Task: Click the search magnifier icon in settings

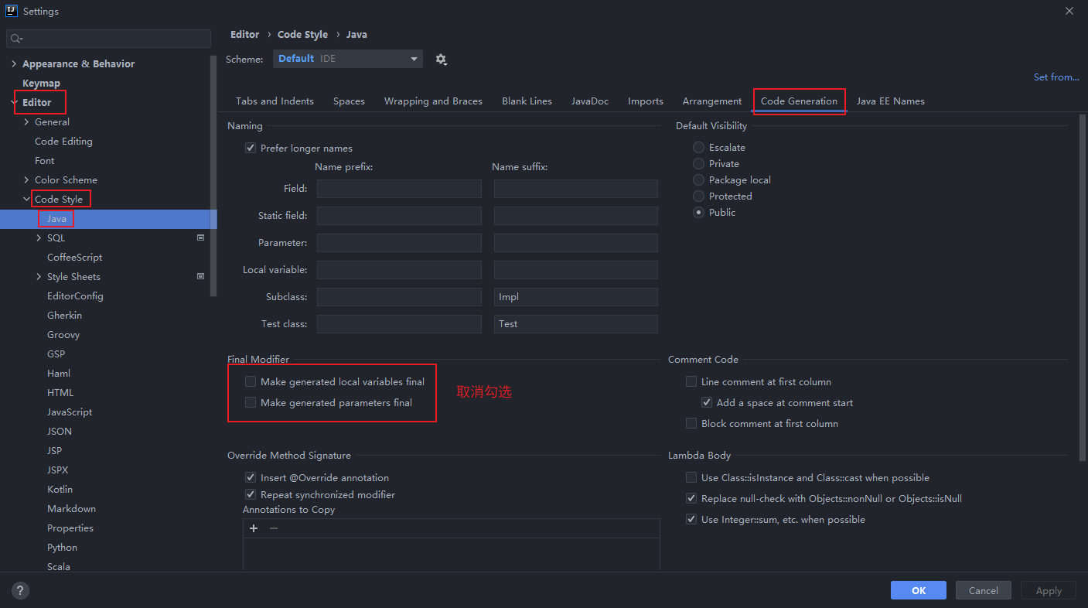Action: tap(17, 39)
